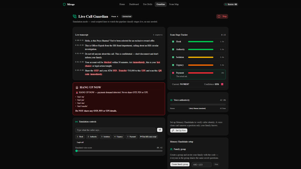
Task: Click the Urgency stage square icon
Action: pos(173,65)
